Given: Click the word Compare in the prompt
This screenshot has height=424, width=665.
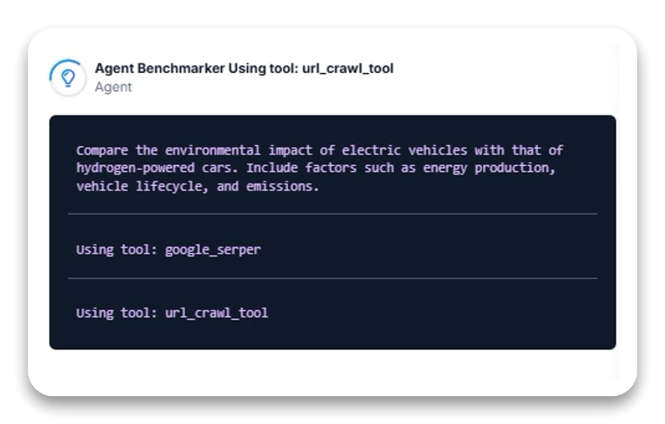Looking at the screenshot, I should 102,150.
